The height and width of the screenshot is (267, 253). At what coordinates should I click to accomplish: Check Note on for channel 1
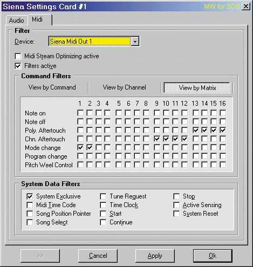click(x=80, y=113)
